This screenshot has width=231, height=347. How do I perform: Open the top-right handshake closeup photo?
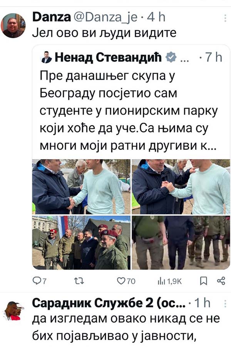click(181, 187)
